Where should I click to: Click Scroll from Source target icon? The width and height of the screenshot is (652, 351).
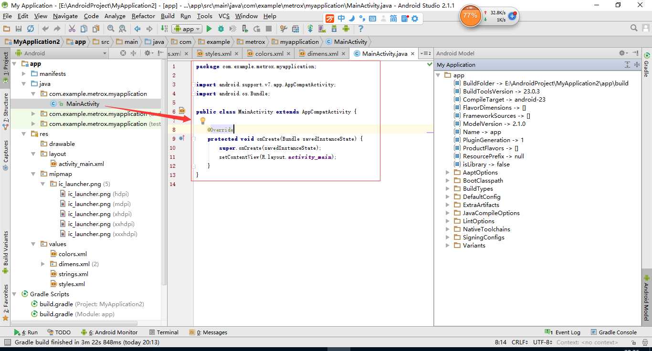click(x=123, y=53)
